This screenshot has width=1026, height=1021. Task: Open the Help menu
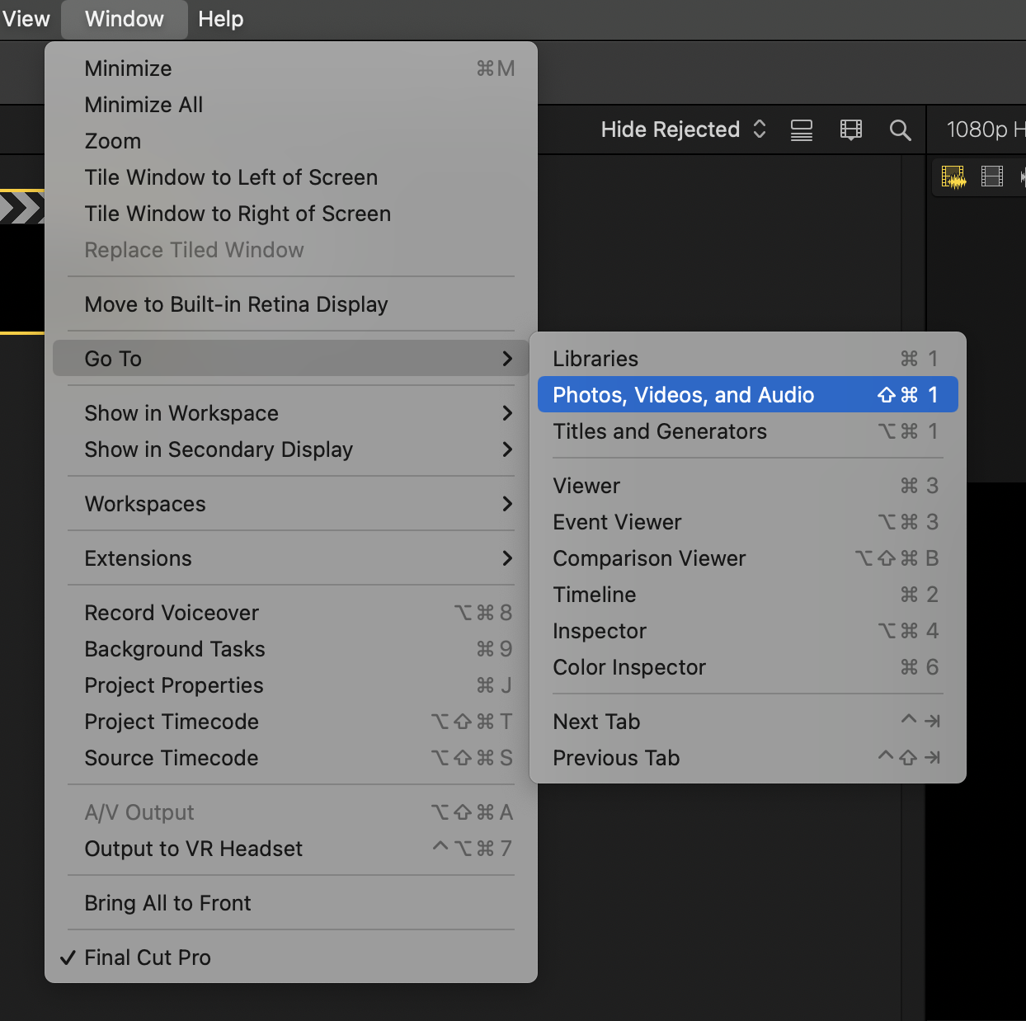pyautogui.click(x=220, y=18)
